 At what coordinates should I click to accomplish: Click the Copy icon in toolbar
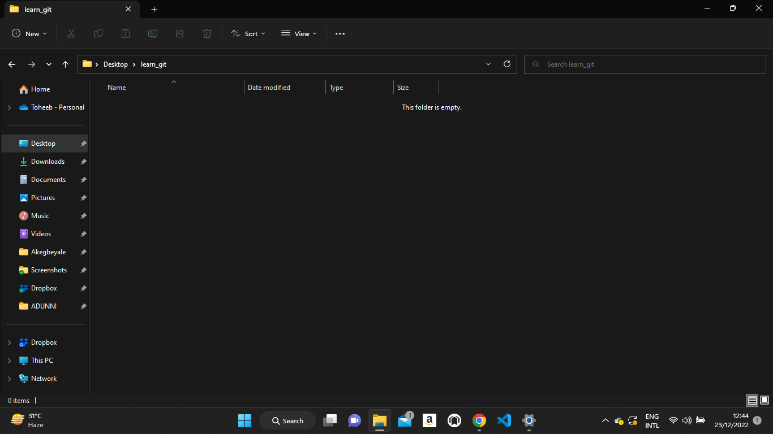[98, 34]
